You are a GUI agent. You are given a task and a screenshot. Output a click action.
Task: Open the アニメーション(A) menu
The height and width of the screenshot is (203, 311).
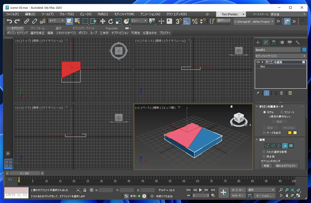(x=150, y=14)
